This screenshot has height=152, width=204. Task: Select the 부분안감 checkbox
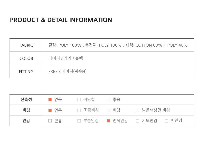(x=79, y=121)
